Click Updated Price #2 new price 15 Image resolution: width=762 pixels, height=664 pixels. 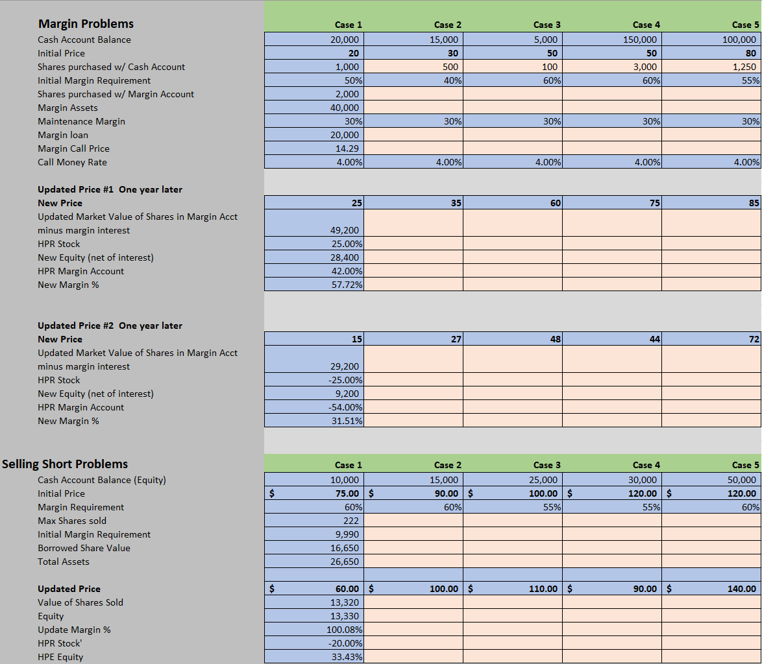[314, 338]
